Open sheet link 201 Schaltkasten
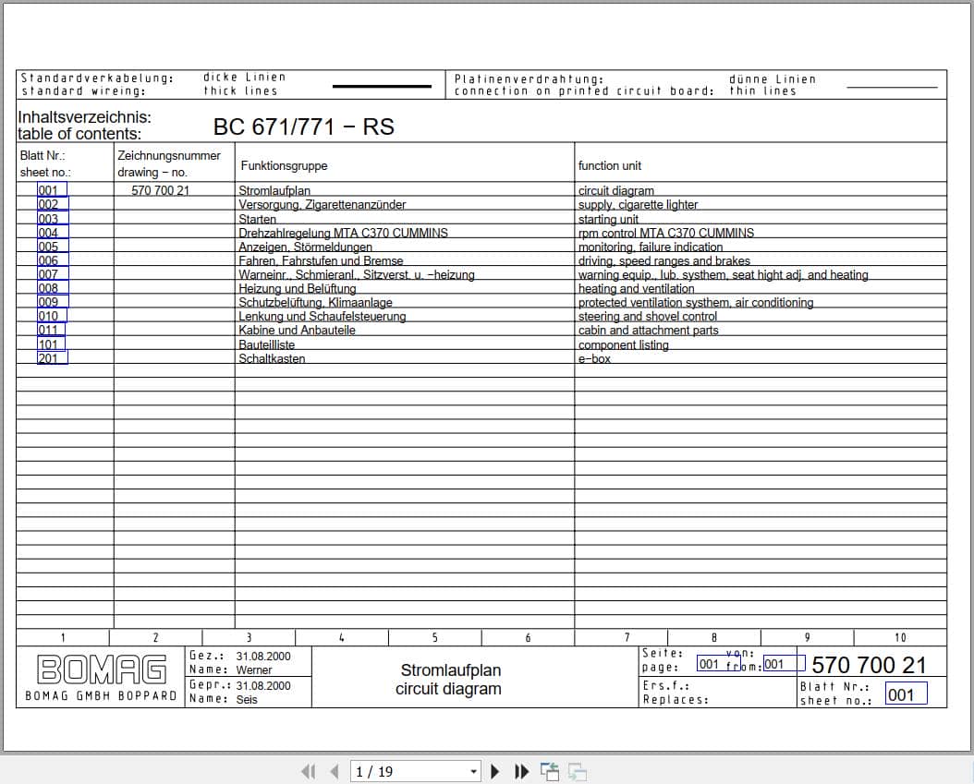This screenshot has height=784, width=974. coord(53,357)
